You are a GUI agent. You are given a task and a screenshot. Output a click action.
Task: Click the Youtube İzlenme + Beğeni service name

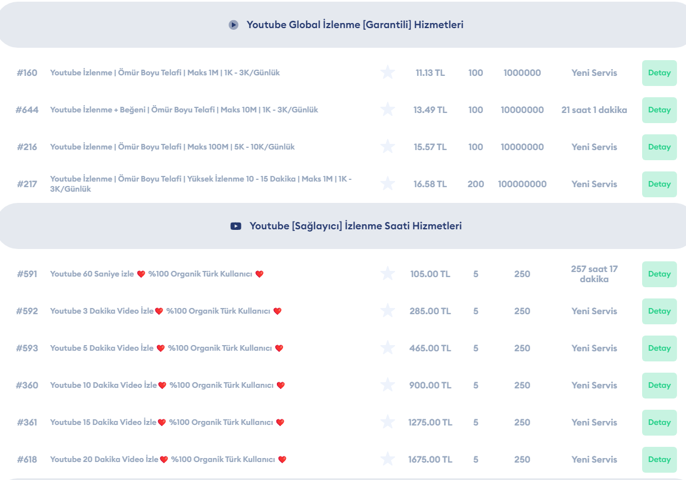click(184, 110)
